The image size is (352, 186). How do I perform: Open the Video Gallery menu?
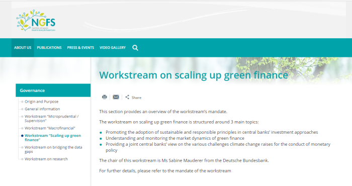tap(113, 48)
